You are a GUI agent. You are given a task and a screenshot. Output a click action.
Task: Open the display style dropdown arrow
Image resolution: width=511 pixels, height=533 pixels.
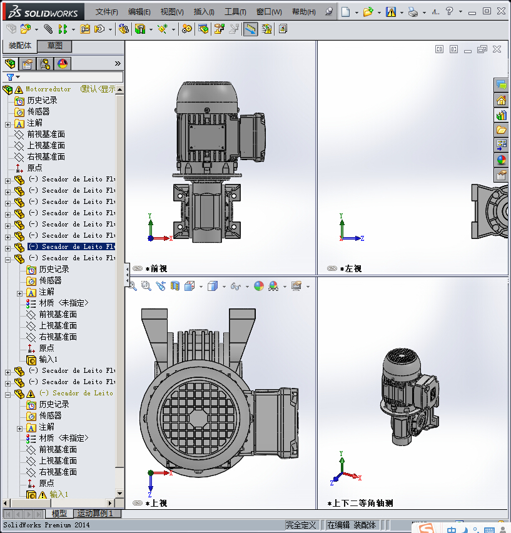[225, 287]
